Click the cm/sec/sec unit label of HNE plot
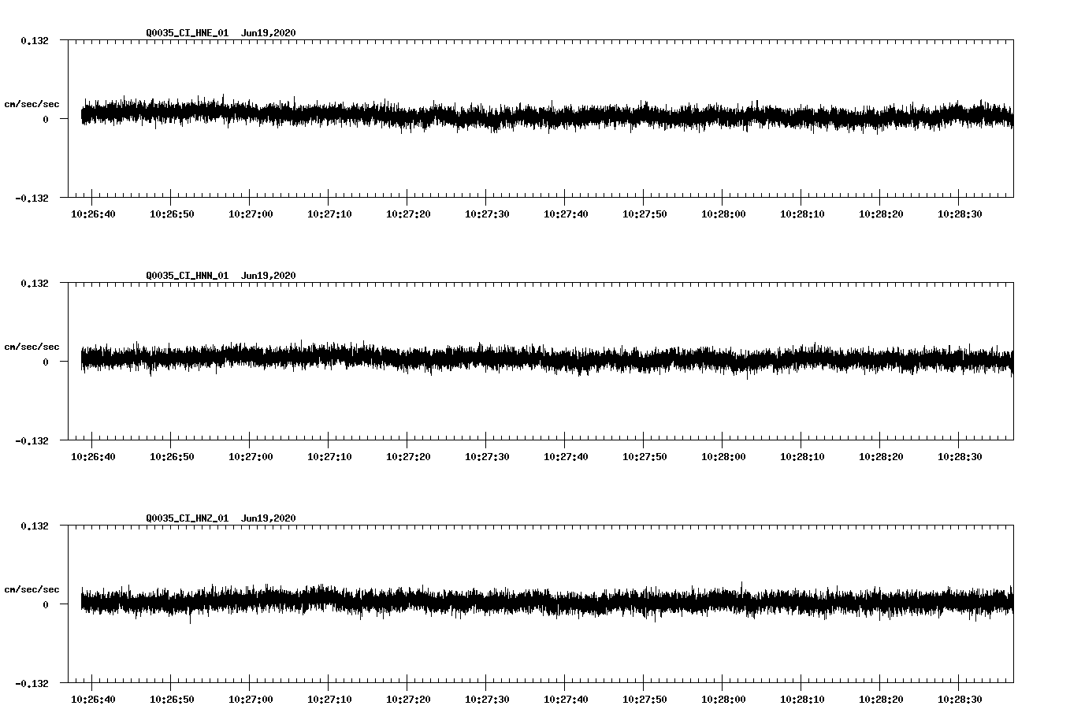This screenshot has height=728, width=1070. coord(32,104)
